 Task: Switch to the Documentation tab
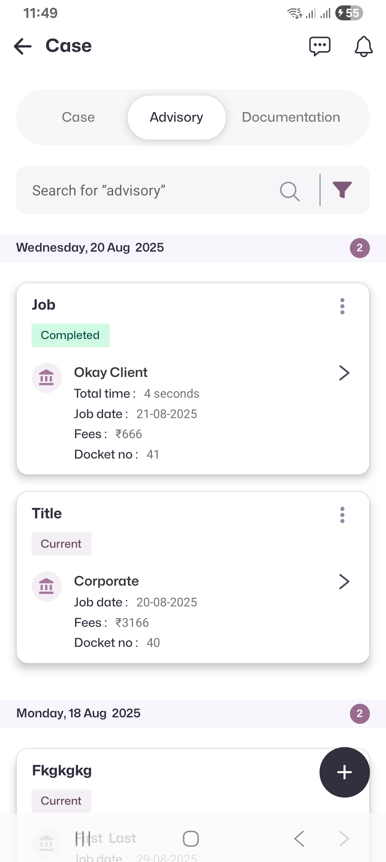291,117
